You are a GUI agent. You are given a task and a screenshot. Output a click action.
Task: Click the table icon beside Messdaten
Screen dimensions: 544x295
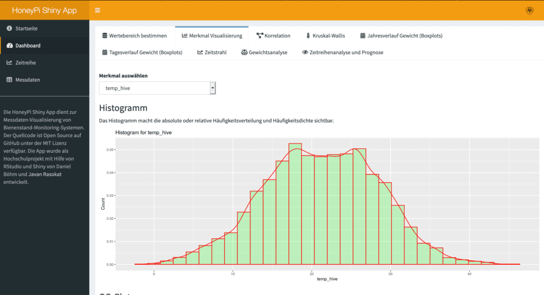[x=10, y=79]
